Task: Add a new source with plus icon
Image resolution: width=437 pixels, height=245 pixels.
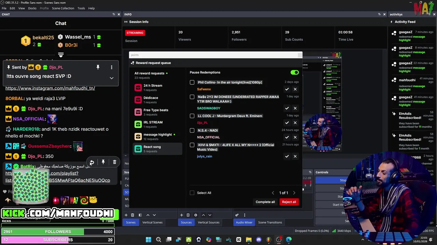Action: [x=181, y=215]
